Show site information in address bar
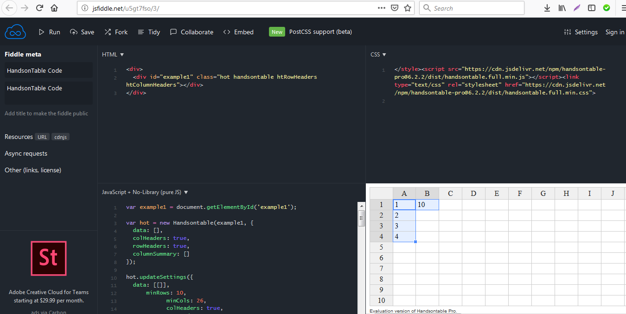626x314 pixels. tap(84, 8)
